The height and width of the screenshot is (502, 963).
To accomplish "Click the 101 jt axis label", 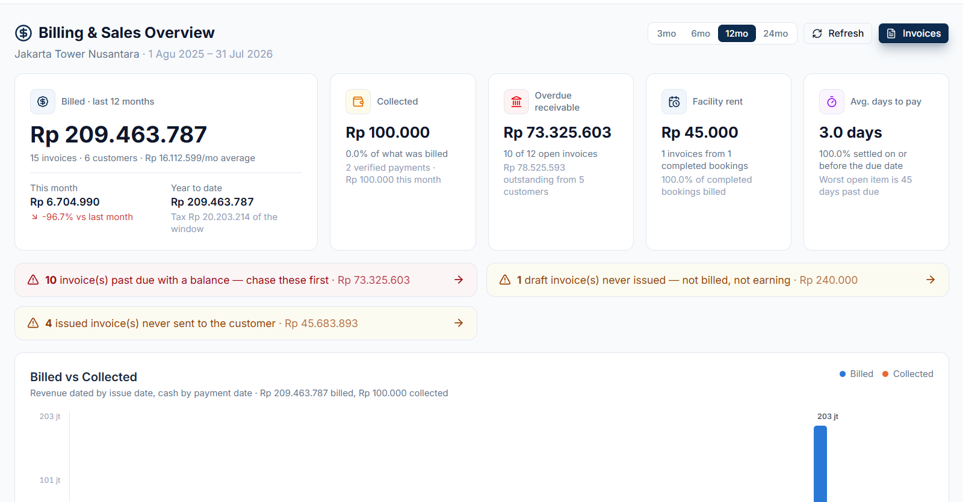I will tap(50, 480).
